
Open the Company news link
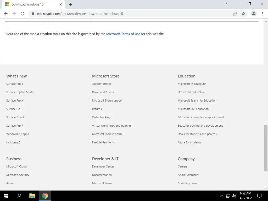pyautogui.click(x=187, y=183)
